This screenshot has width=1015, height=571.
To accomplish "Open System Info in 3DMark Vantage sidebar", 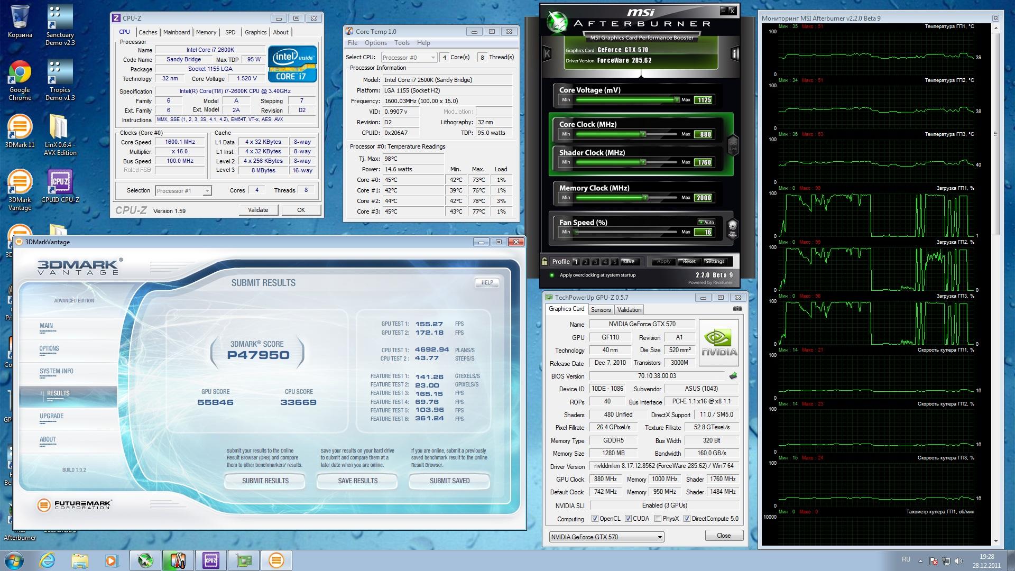I will point(57,371).
